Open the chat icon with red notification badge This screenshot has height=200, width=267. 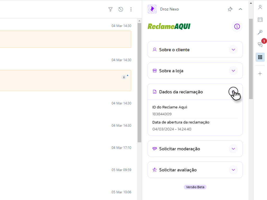(x=260, y=44)
